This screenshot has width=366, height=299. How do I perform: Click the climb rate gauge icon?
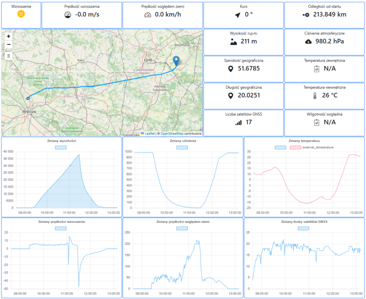[68, 15]
